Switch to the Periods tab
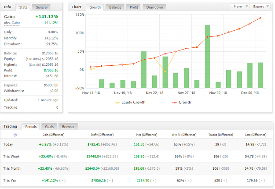The width and height of the screenshot is (275, 189). click(x=31, y=127)
